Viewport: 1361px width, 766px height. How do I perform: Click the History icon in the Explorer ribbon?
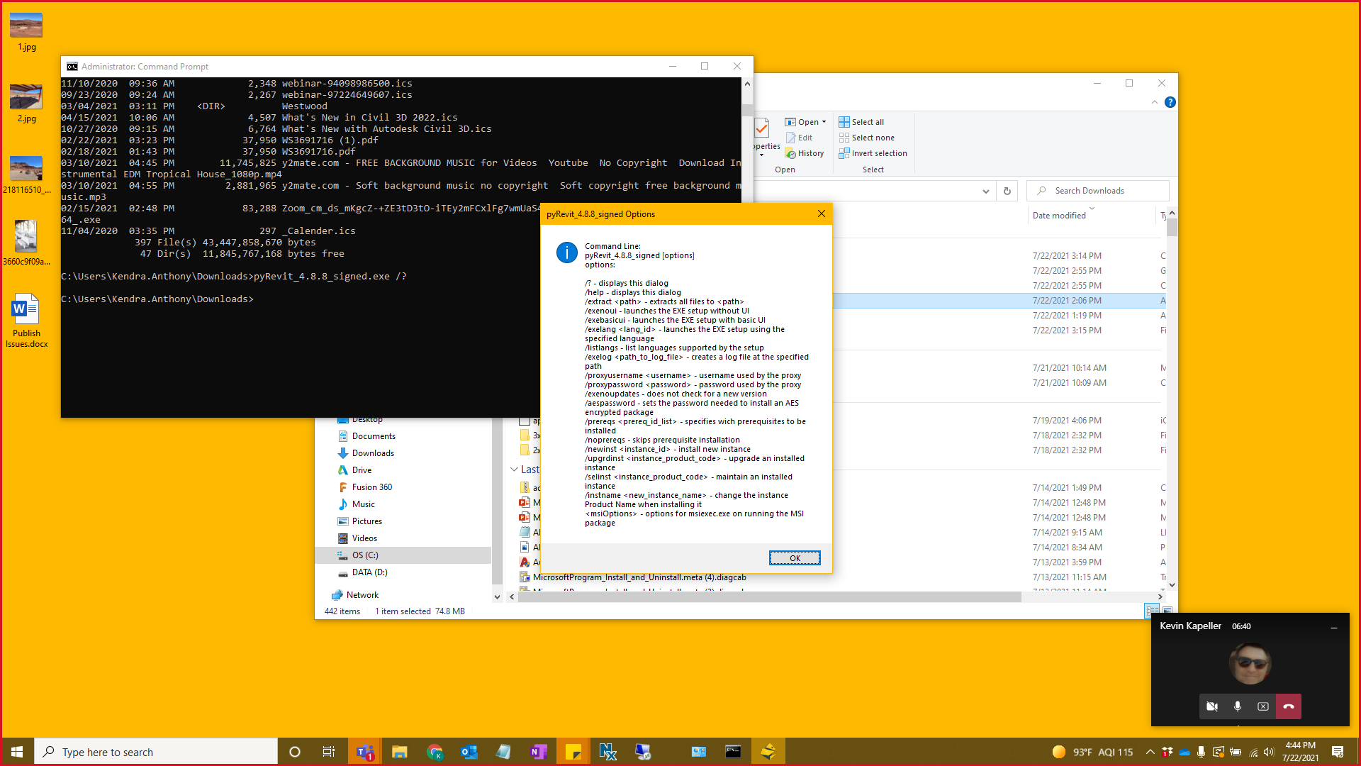tap(805, 152)
